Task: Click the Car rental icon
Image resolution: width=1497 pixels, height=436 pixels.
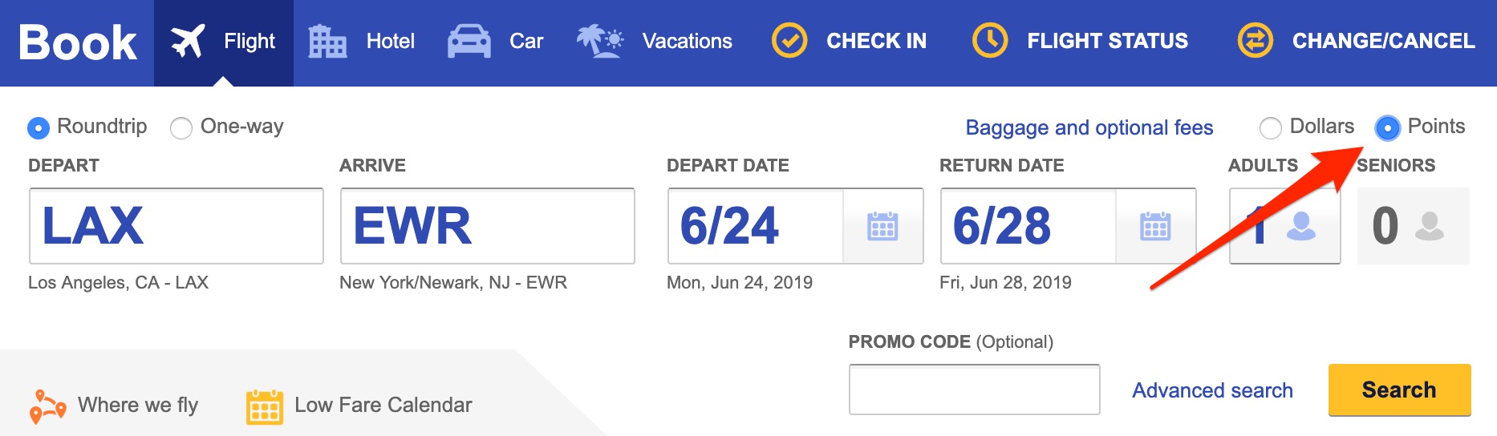Action: (469, 41)
